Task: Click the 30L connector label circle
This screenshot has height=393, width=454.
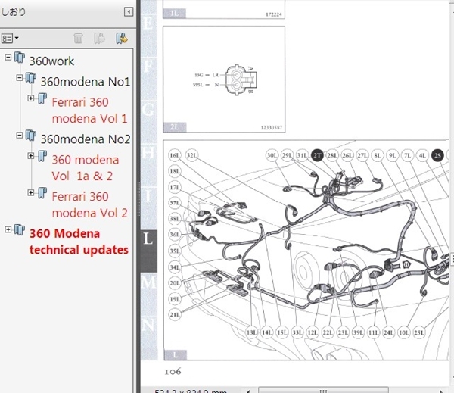Action: [272, 155]
